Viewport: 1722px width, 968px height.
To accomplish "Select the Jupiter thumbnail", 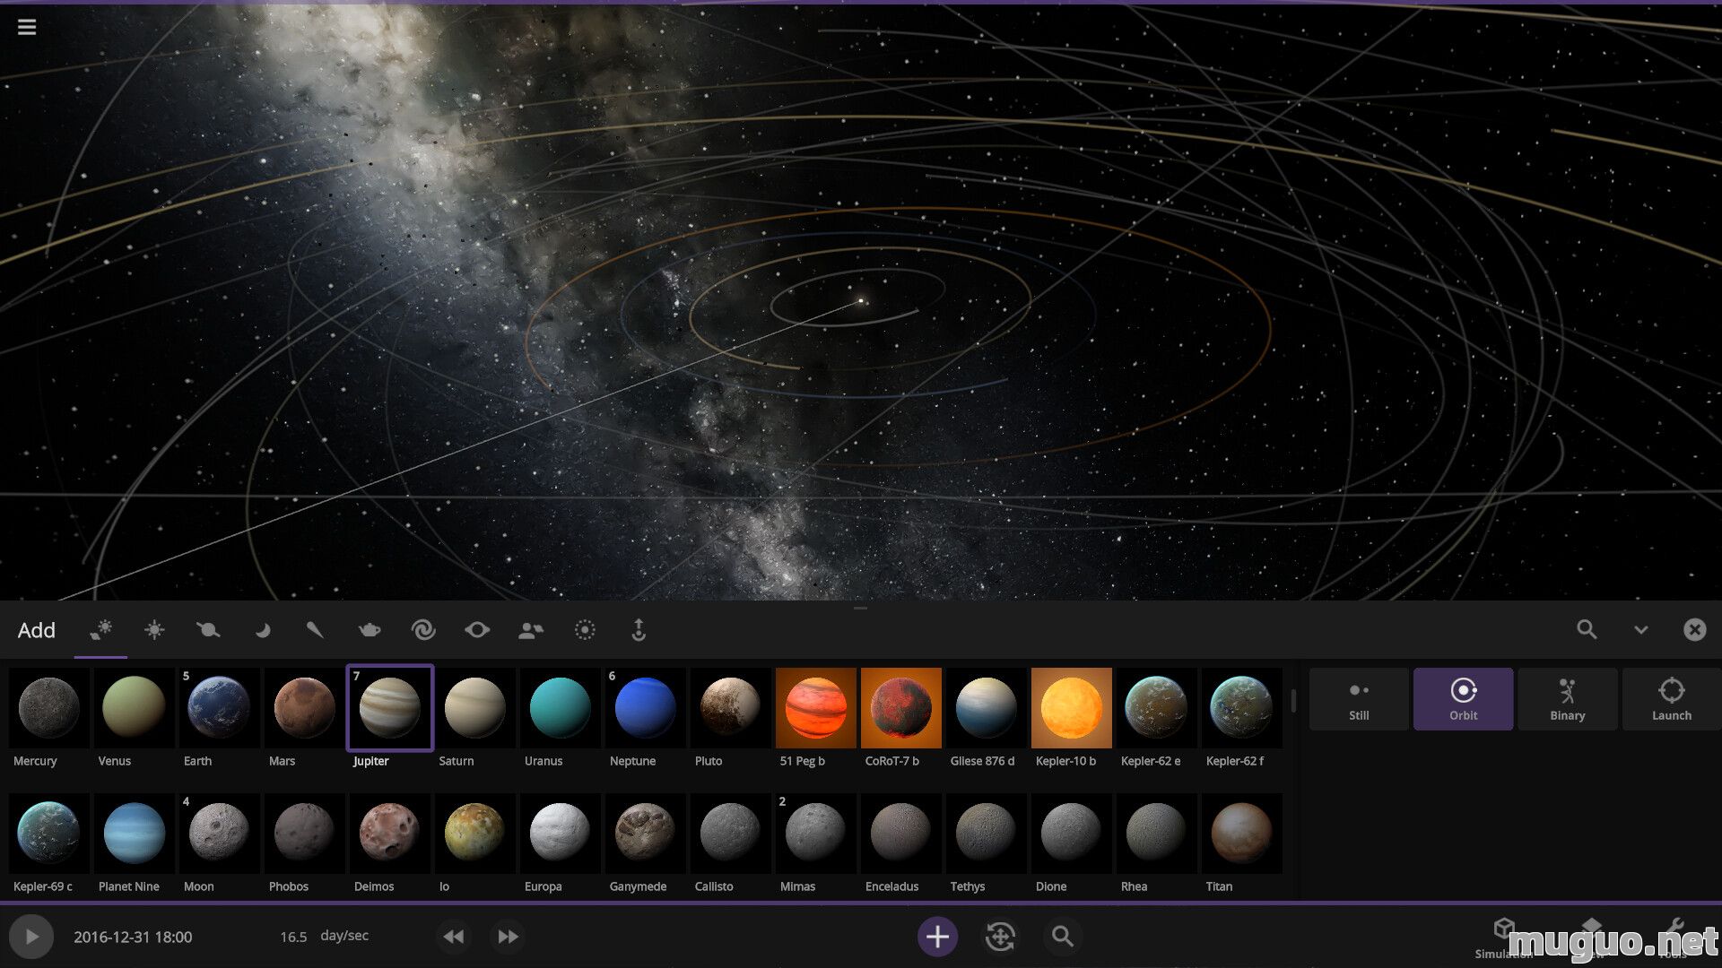I will click(389, 708).
